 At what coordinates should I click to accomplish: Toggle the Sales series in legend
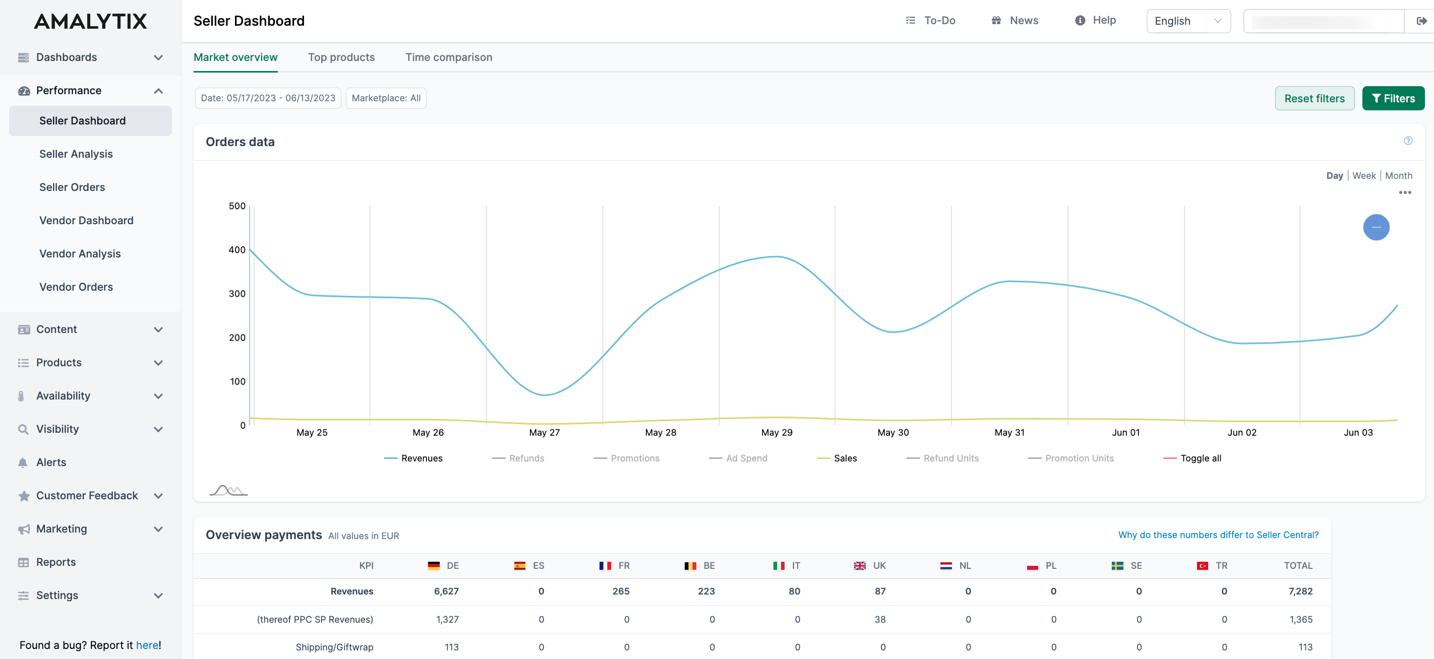pos(836,458)
